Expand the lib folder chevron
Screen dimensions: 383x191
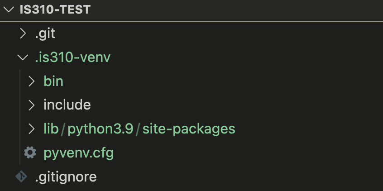coord(31,129)
